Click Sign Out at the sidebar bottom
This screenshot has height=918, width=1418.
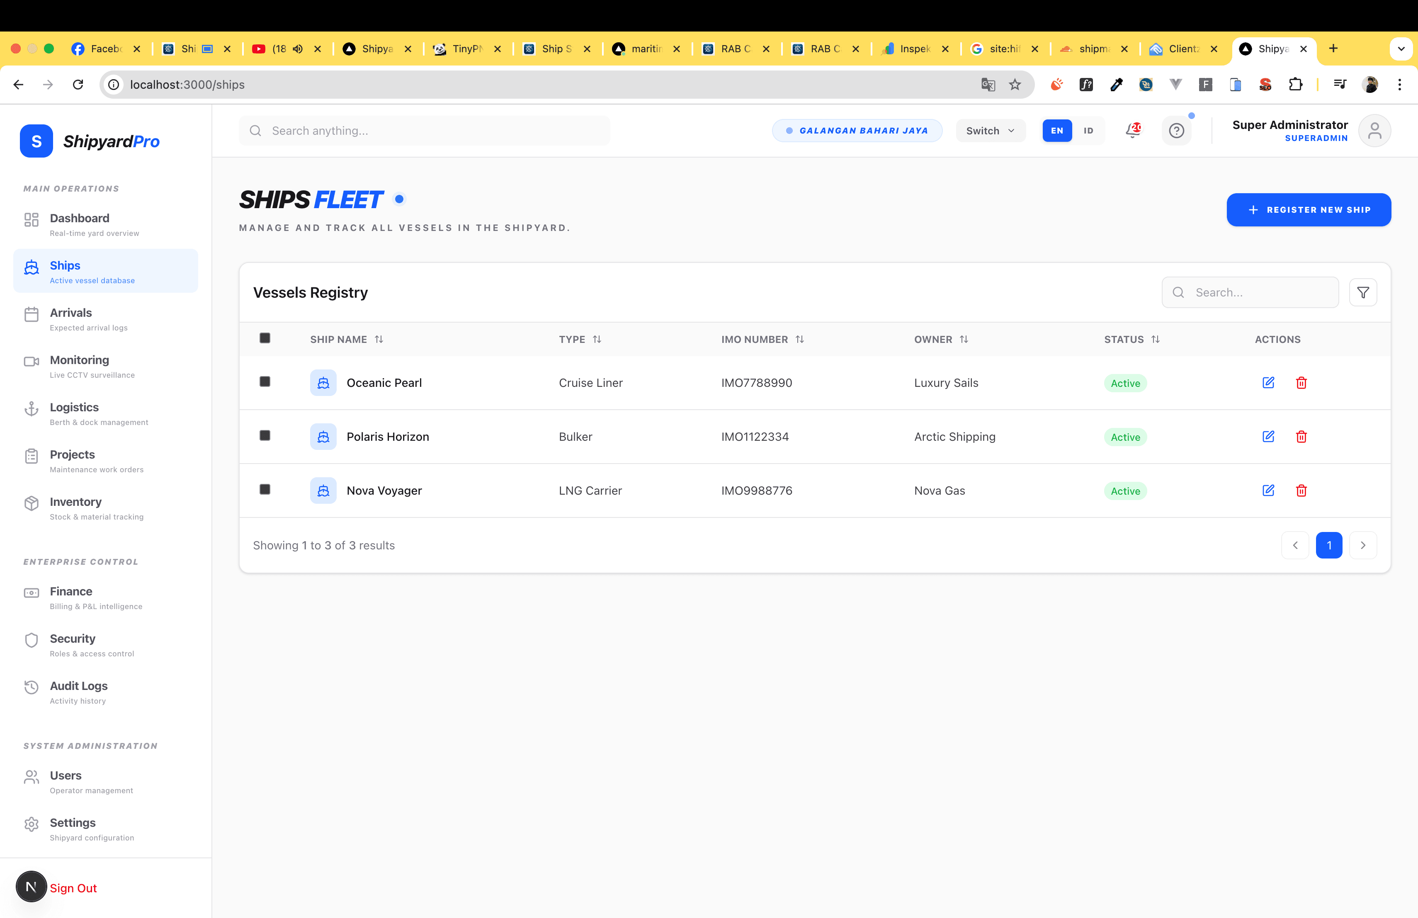(73, 888)
